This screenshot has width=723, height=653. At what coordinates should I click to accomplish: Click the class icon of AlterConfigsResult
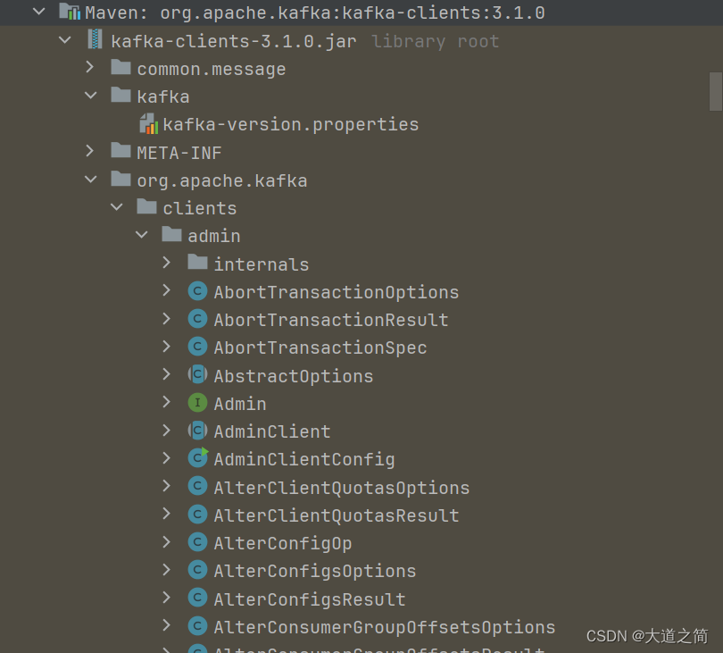click(197, 599)
